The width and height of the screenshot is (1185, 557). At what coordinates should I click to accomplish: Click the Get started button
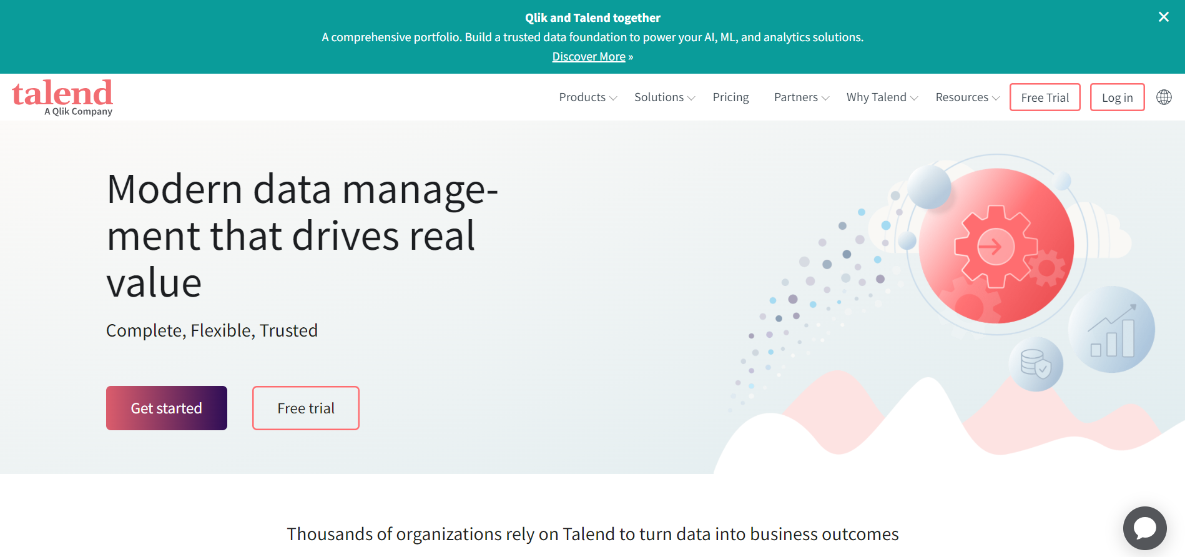tap(167, 408)
